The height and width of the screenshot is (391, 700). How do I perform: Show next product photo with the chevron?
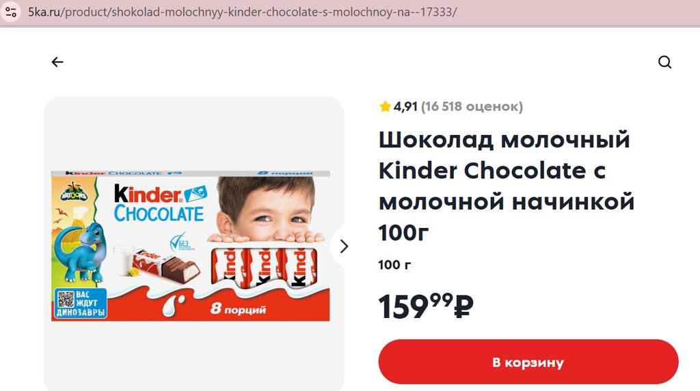344,246
